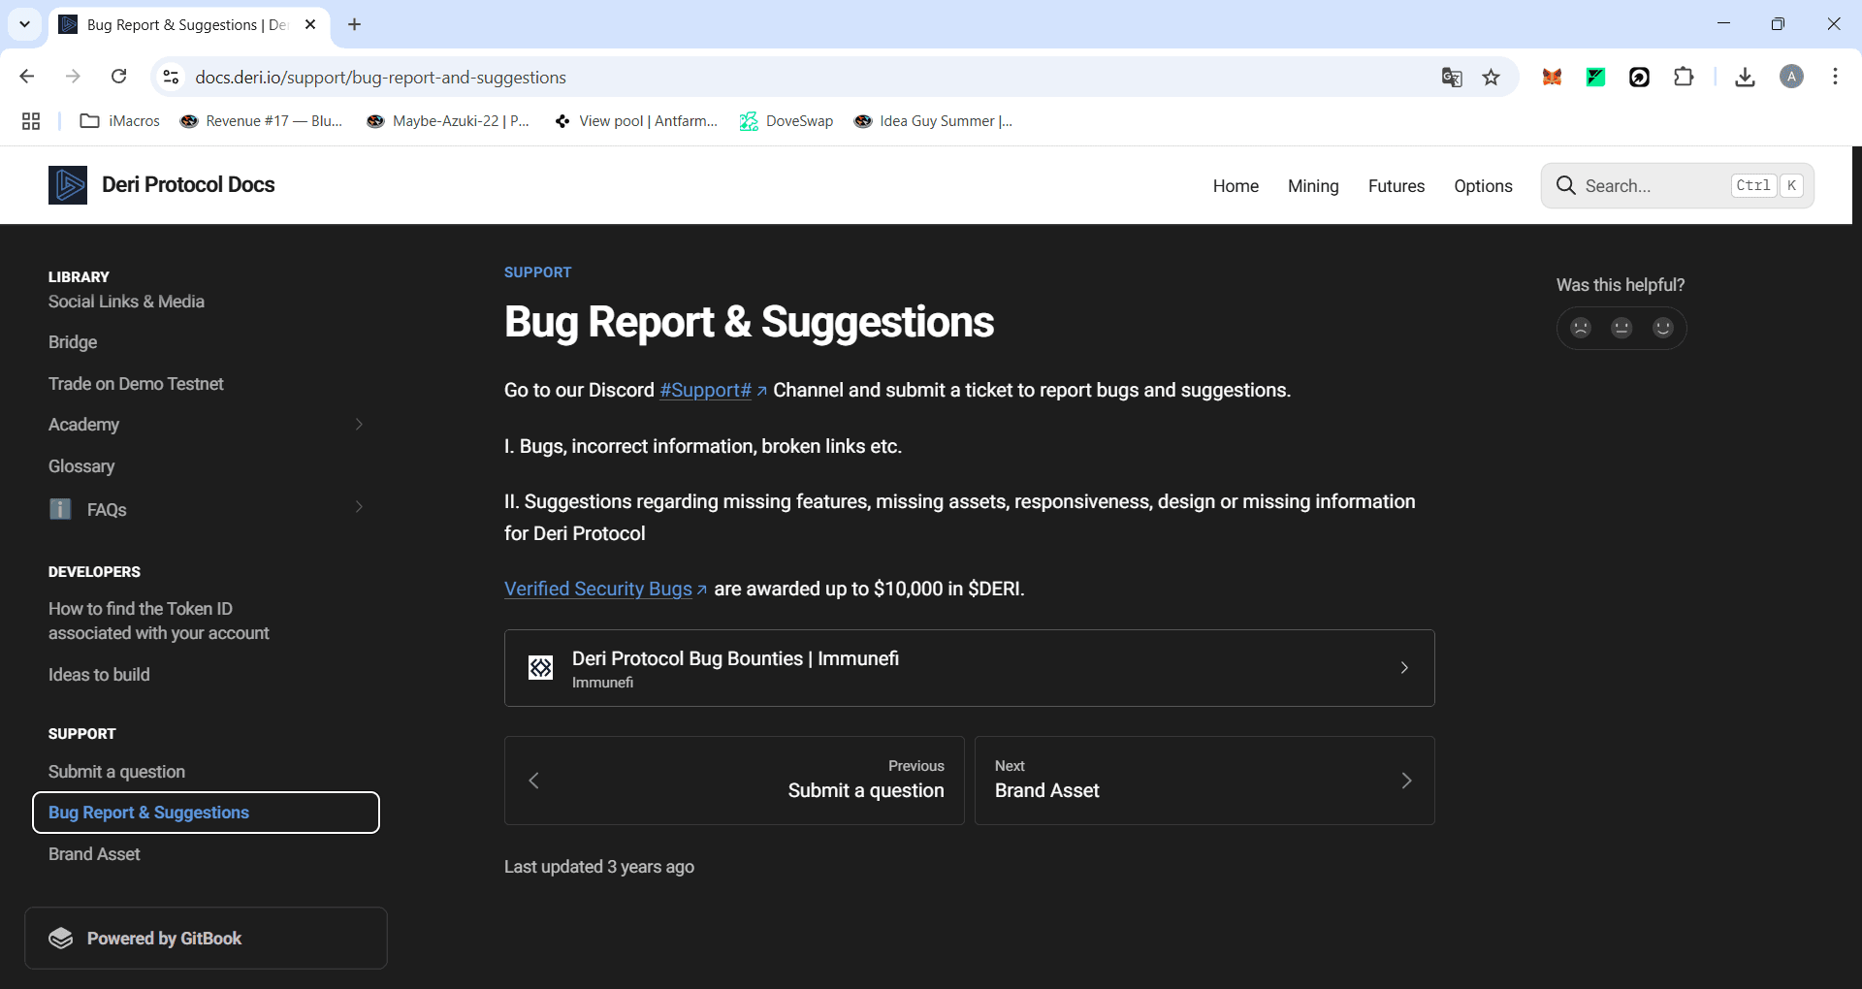Open Brand Asset in the sidebar

(x=94, y=854)
